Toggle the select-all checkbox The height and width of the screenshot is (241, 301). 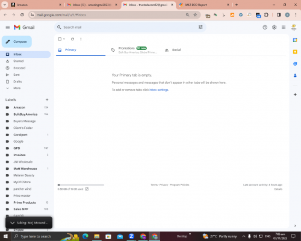[60, 39]
